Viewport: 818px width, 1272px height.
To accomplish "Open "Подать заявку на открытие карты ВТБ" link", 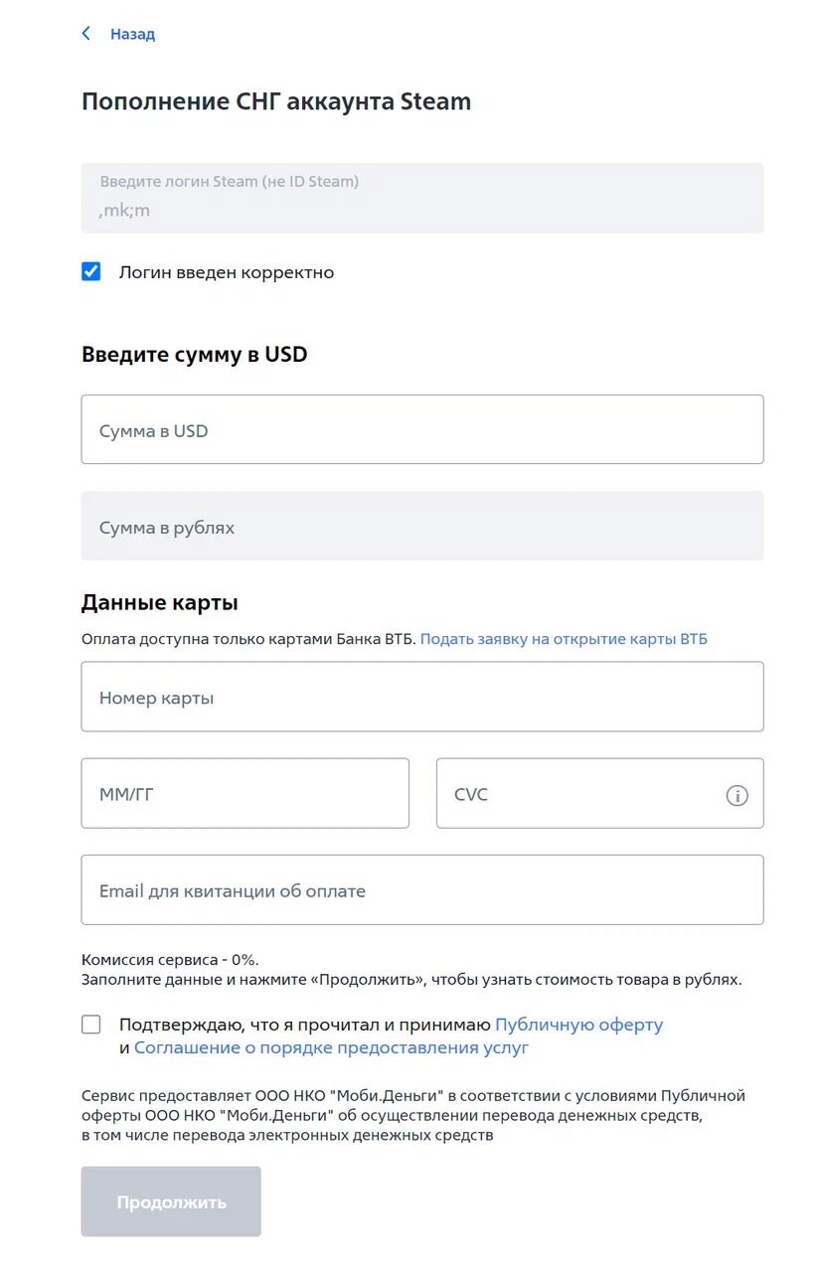I will [564, 639].
